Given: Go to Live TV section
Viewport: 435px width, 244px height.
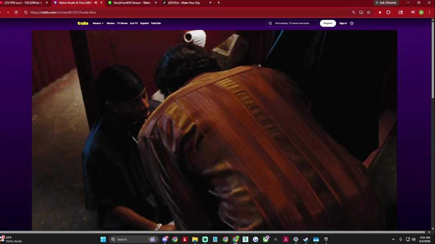Looking at the screenshot, I should [x=134, y=23].
